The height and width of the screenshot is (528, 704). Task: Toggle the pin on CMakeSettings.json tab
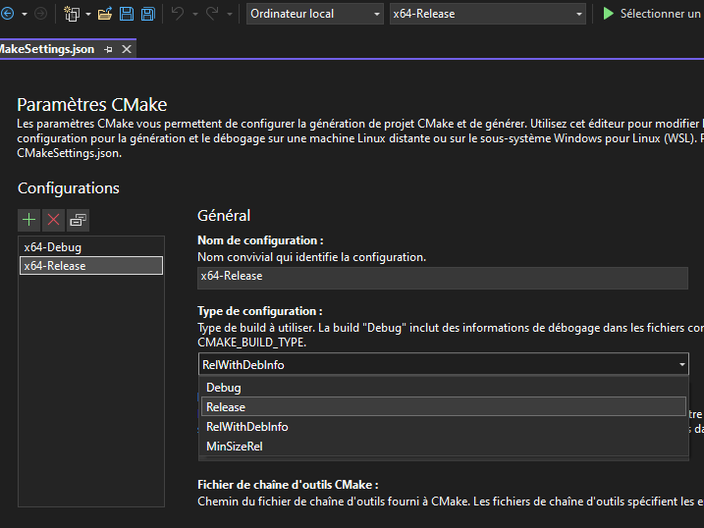pos(108,49)
